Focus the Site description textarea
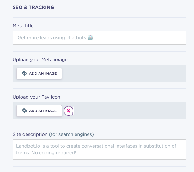Screen dimensions: 194x172 coord(100,150)
